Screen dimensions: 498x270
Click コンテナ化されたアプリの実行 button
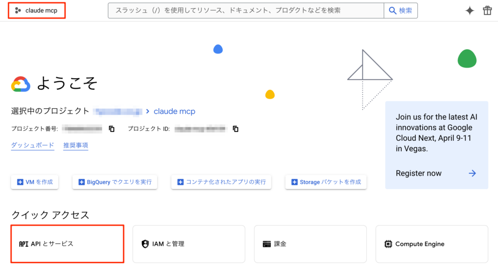[221, 182]
